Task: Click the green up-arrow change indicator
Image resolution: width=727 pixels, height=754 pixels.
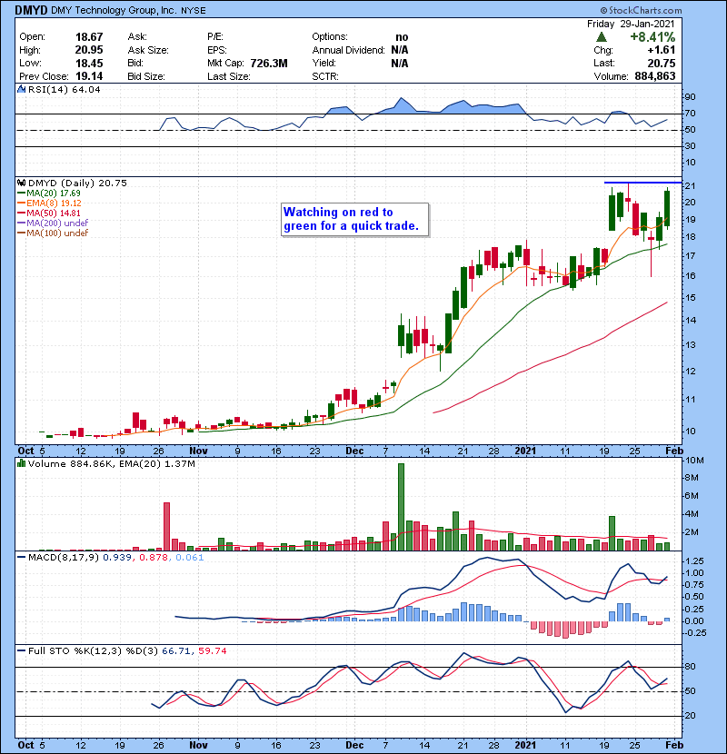Action: tap(601, 37)
